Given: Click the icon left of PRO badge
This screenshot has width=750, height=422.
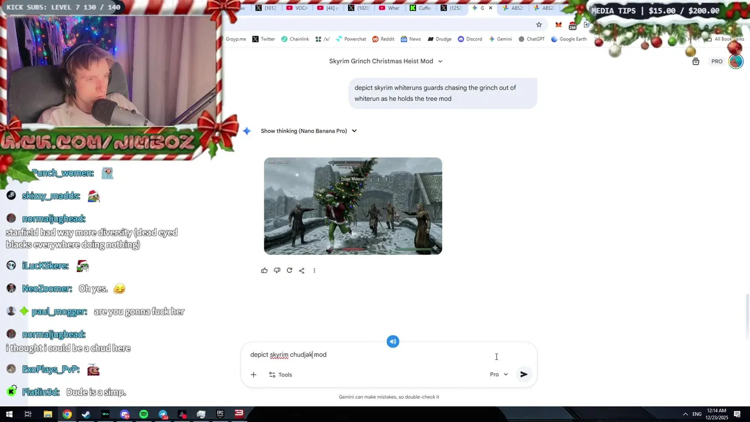Looking at the screenshot, I should tap(696, 62).
